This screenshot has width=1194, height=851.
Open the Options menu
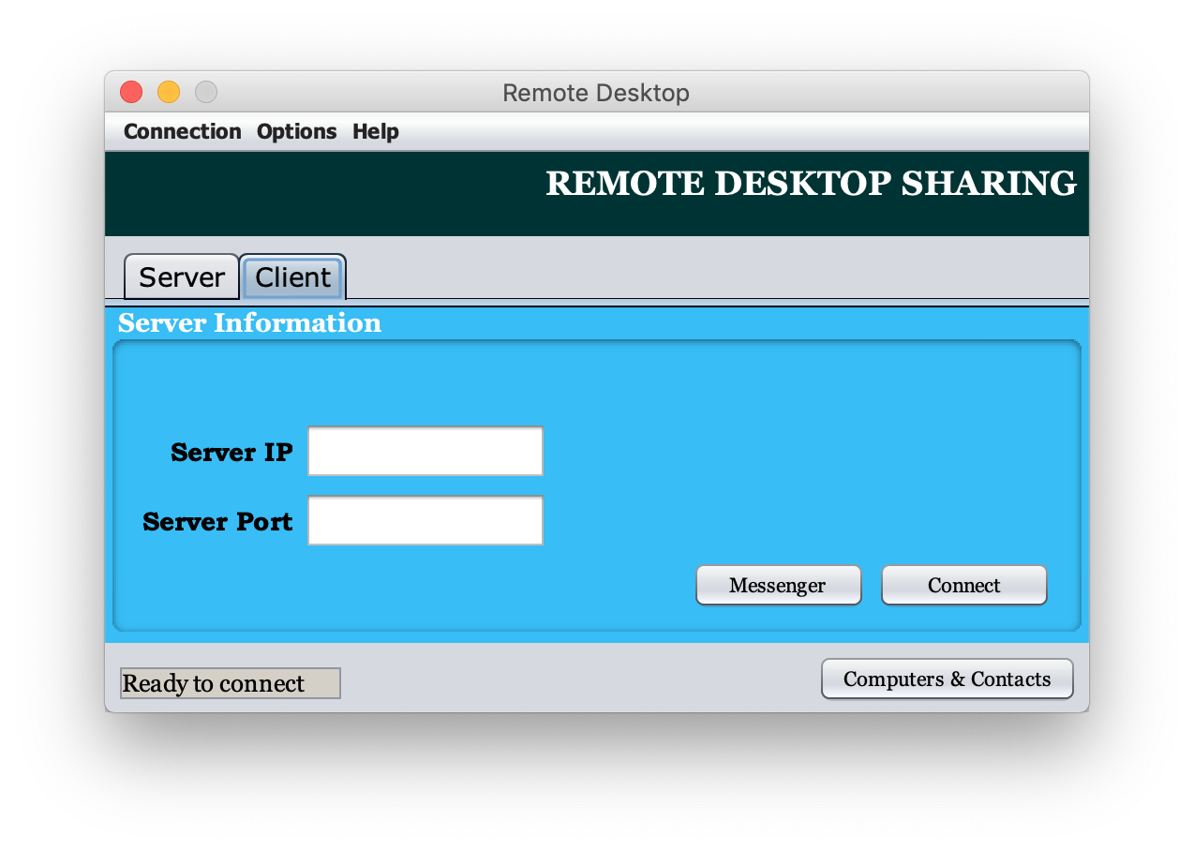tap(297, 131)
